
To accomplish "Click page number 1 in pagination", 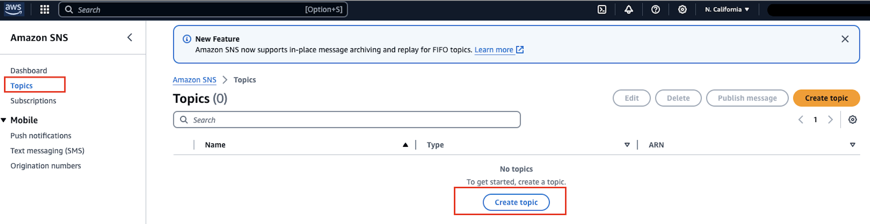I will coord(815,120).
